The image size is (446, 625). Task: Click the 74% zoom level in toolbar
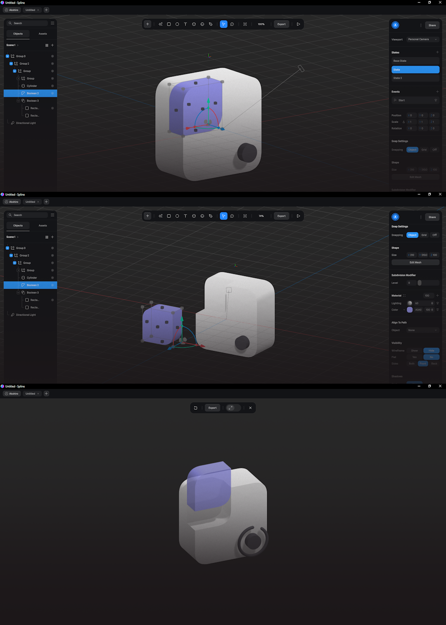point(261,216)
